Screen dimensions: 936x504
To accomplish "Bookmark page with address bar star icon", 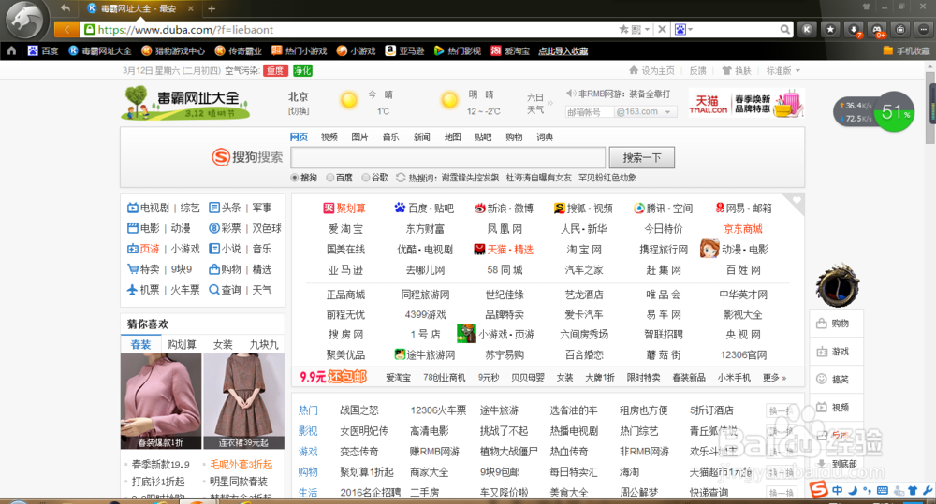I will click(x=623, y=29).
